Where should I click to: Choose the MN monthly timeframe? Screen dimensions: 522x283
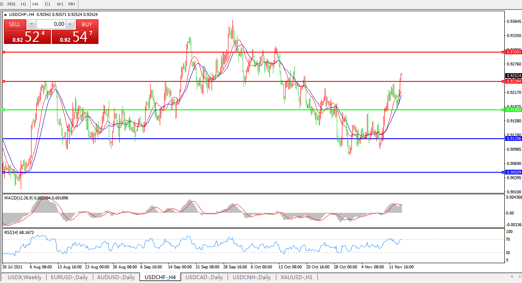(x=72, y=4)
